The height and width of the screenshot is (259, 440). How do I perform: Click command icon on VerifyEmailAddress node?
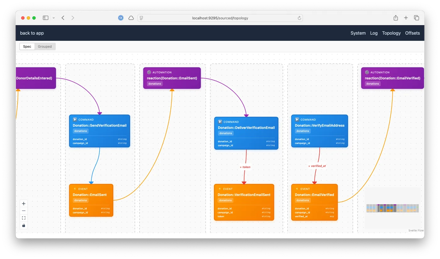pyautogui.click(x=297, y=120)
